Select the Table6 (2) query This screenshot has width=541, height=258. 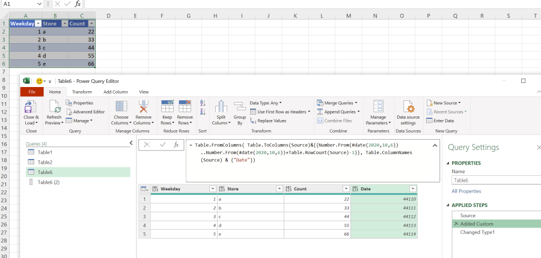point(78,182)
